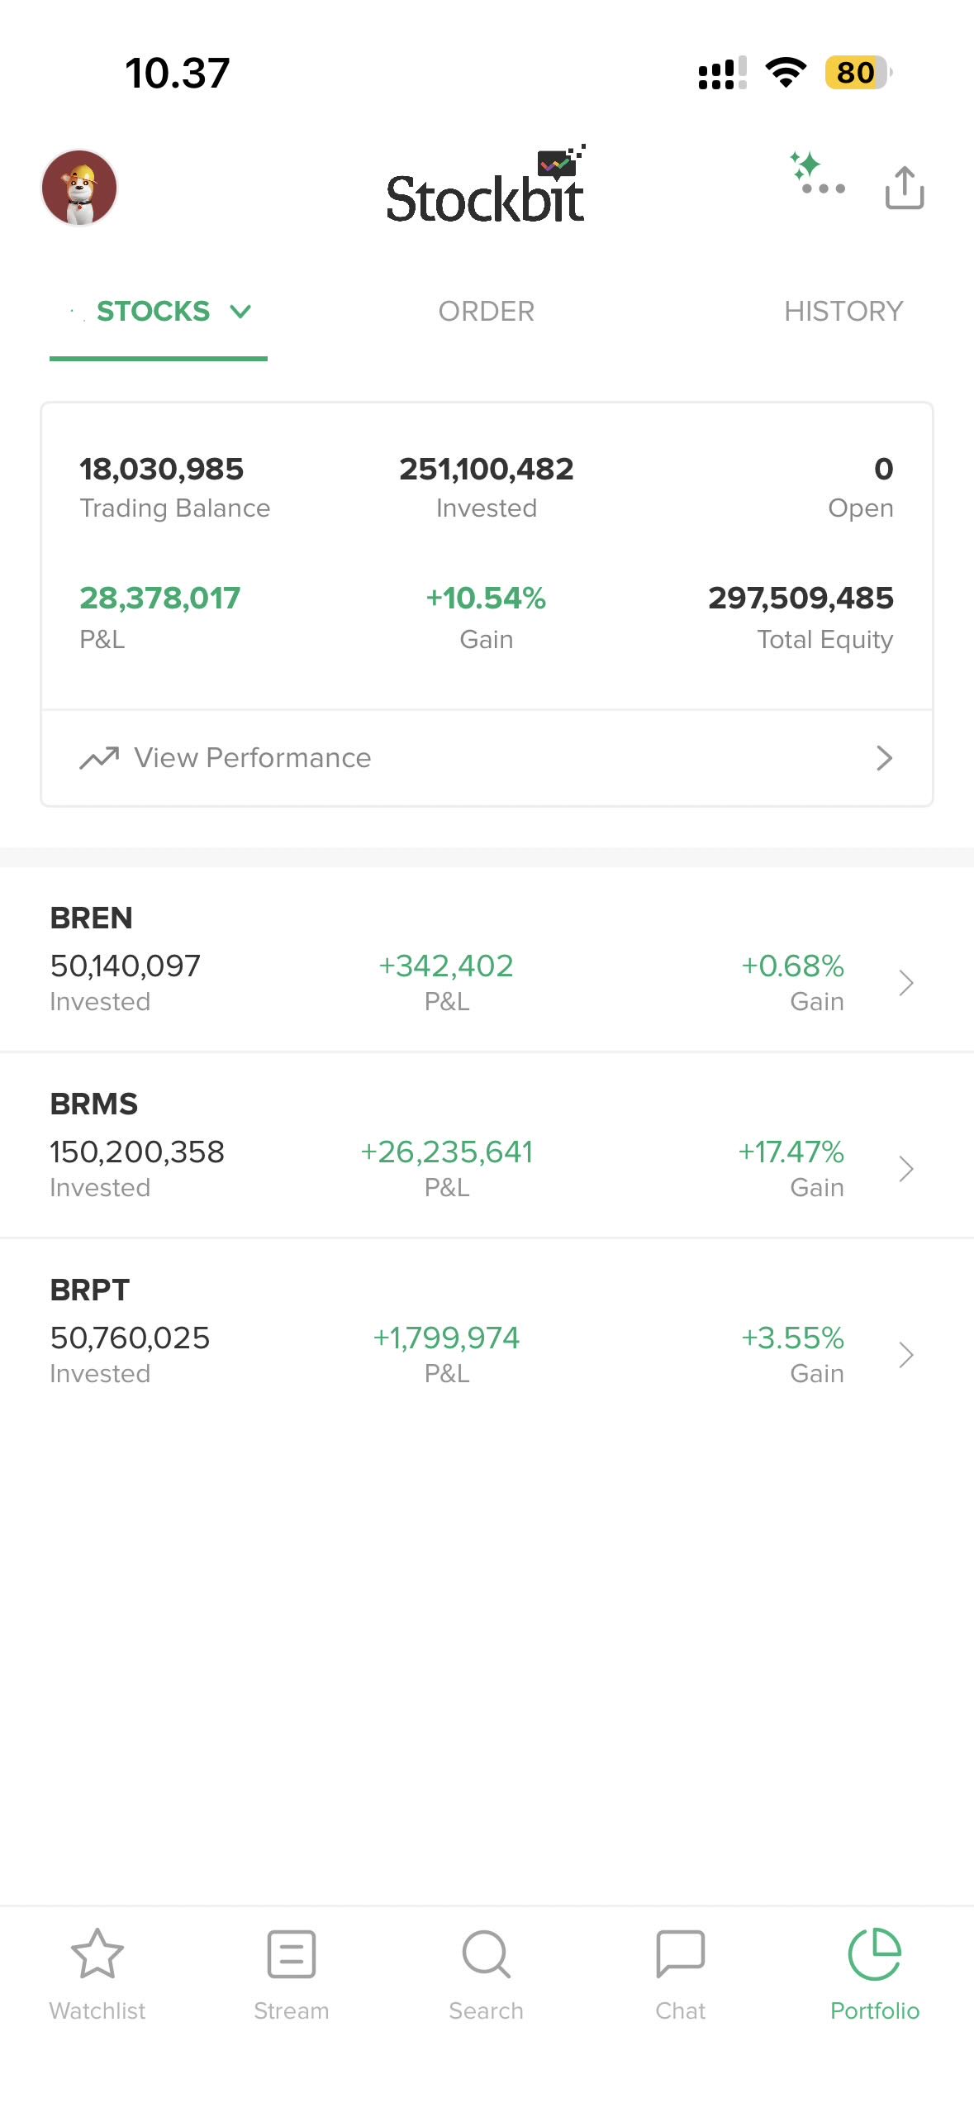Image resolution: width=974 pixels, height=2113 pixels.
Task: Switch to the HISTORY tab
Action: [843, 312]
